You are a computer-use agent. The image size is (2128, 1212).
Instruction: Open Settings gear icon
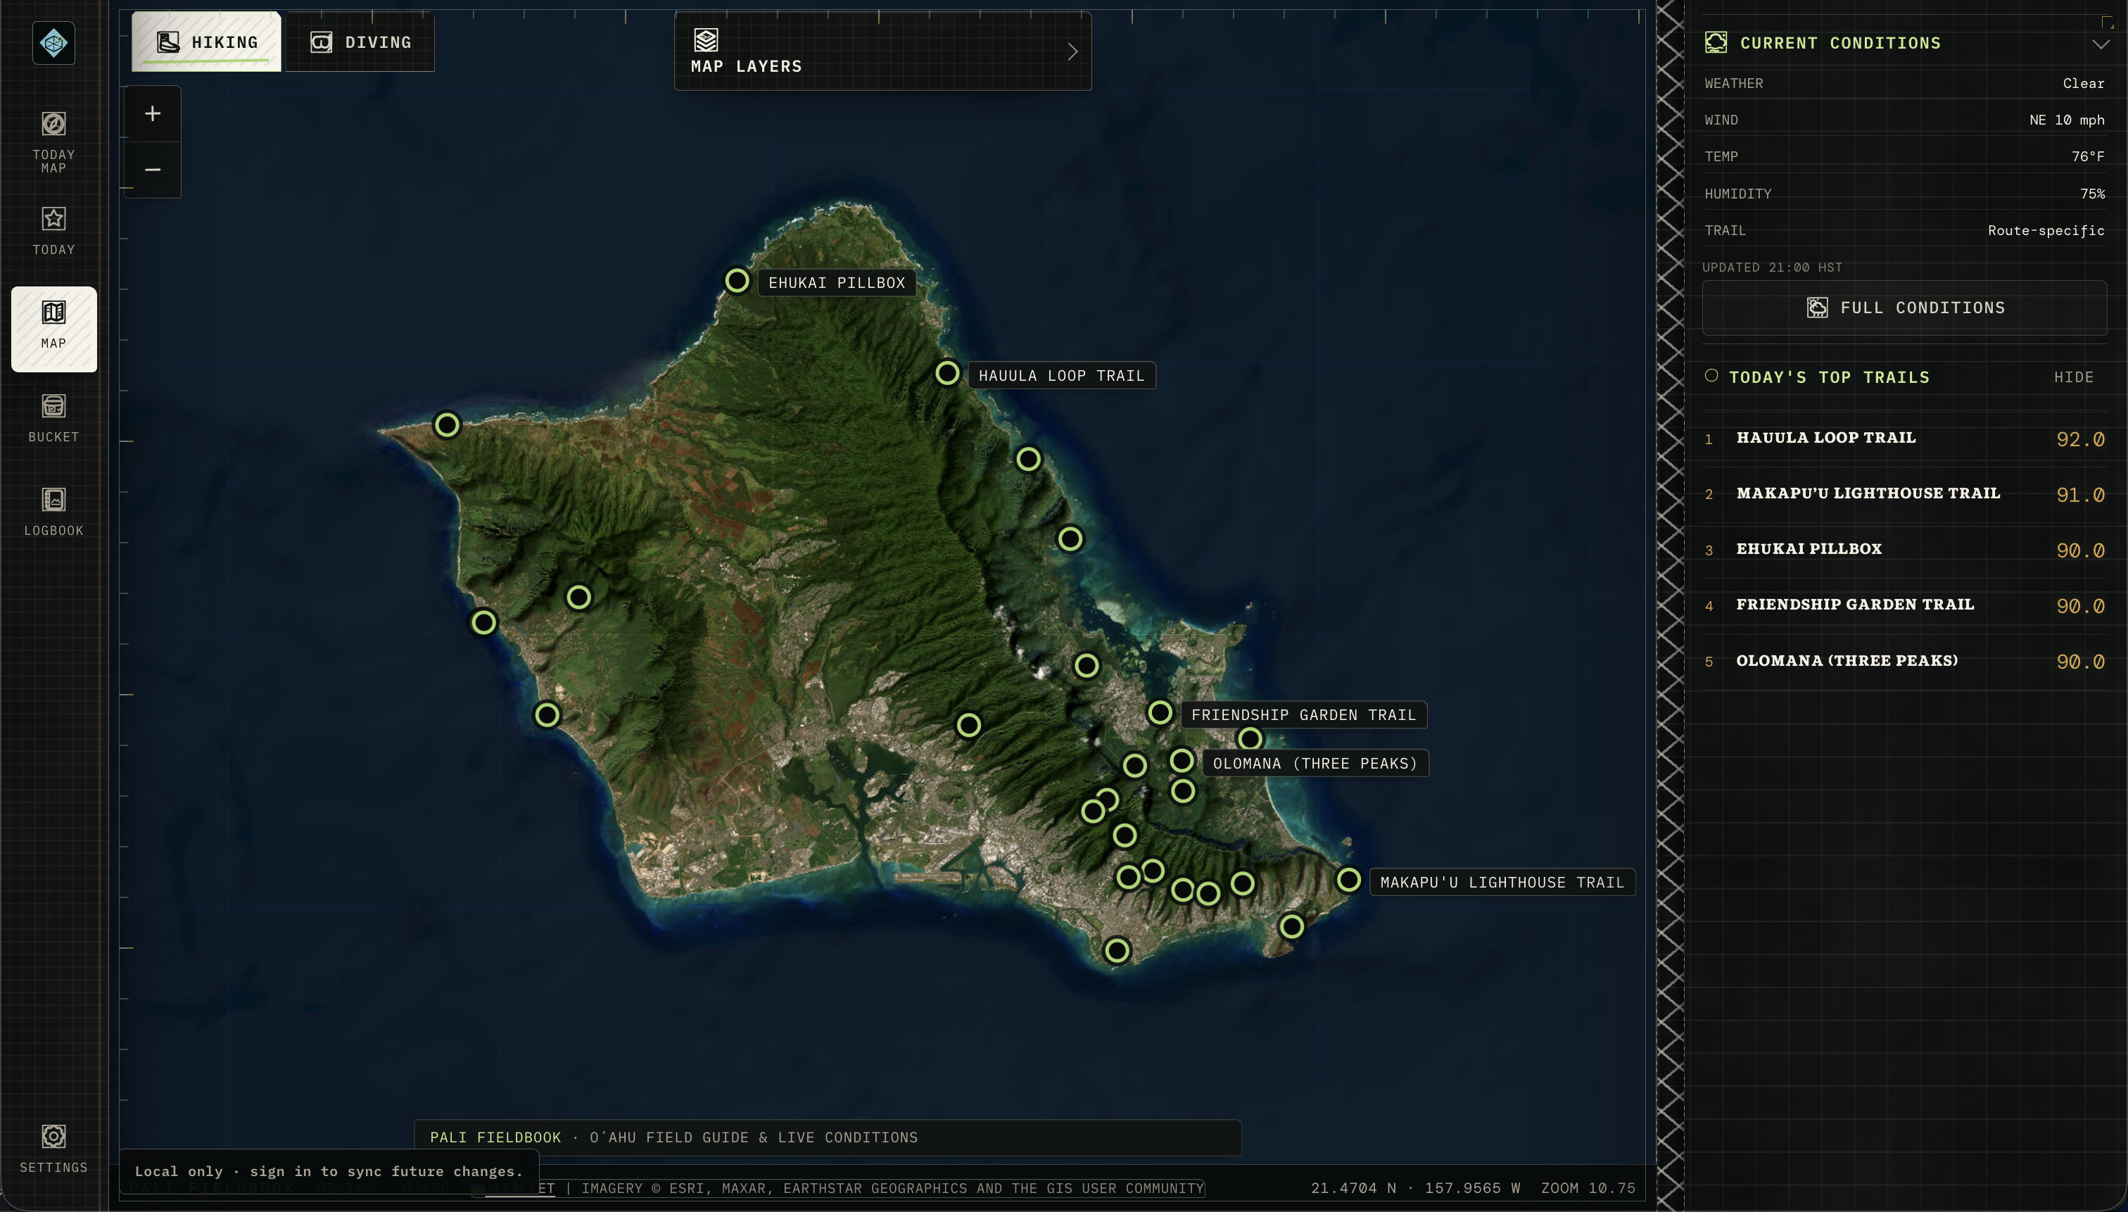coord(54,1136)
